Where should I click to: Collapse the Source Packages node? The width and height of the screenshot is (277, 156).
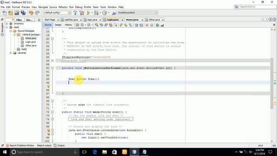click(x=10, y=31)
